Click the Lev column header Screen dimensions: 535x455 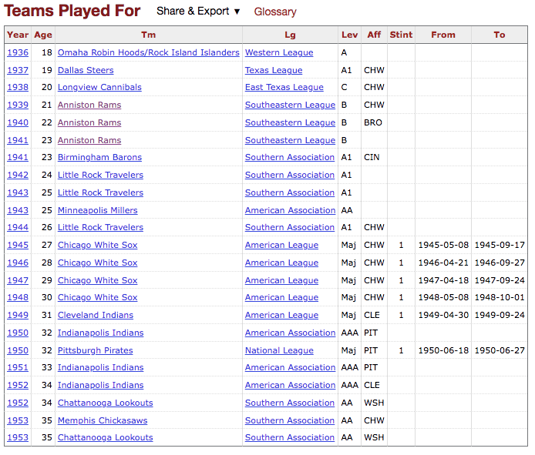click(x=349, y=35)
